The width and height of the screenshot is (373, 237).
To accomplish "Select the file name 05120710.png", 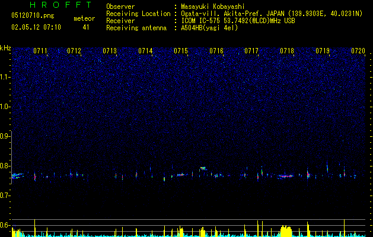I will [33, 16].
